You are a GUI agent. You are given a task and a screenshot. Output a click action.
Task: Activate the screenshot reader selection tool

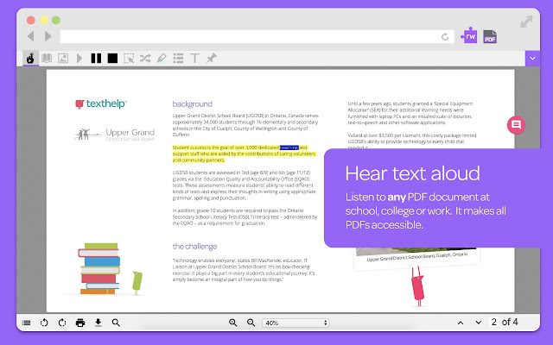129,58
